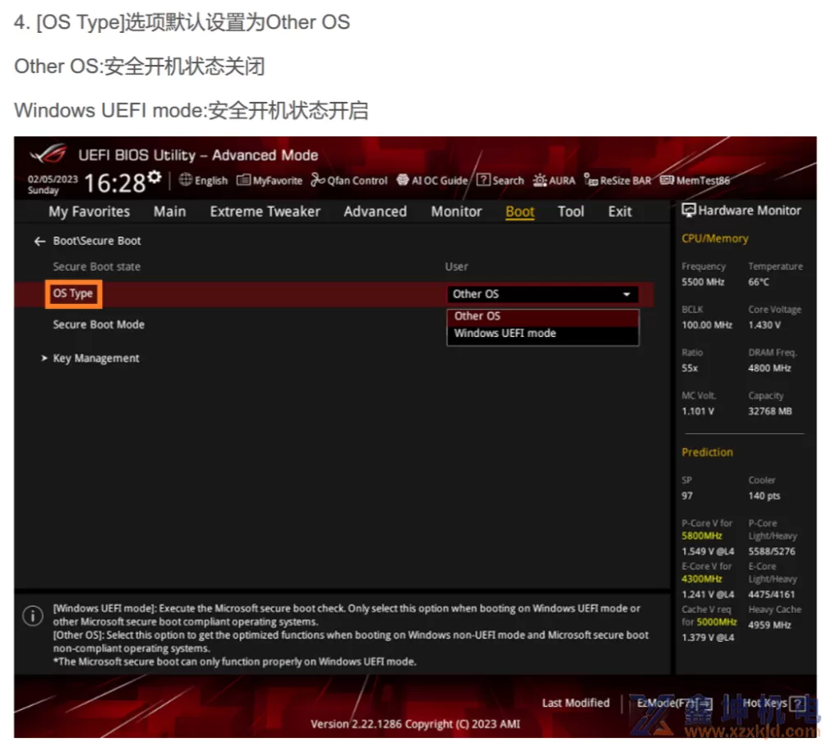Click the Secure Boot state value User
The height and width of the screenshot is (742, 822).
(x=456, y=267)
